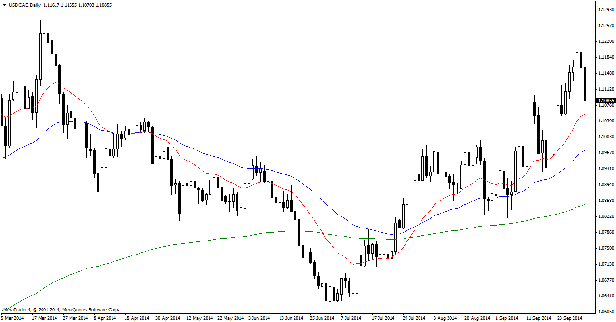Click the right end of green moving average

(x=584, y=205)
